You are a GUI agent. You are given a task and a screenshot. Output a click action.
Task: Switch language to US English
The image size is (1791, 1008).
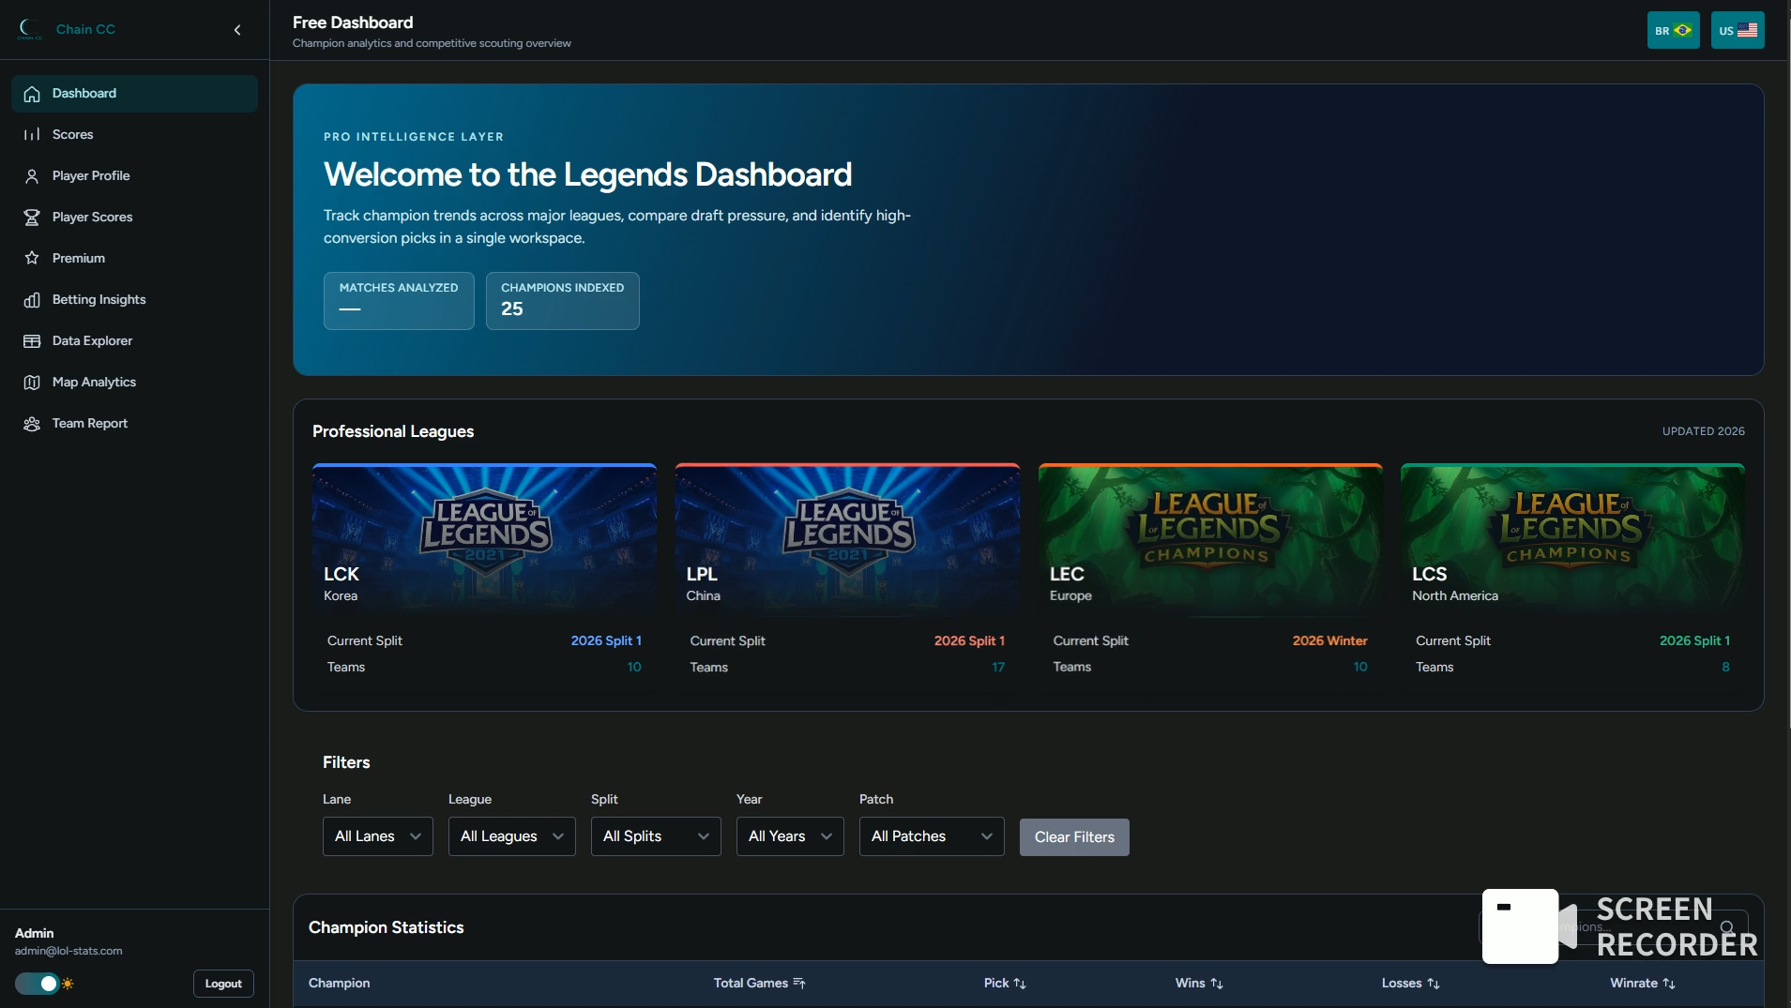click(1737, 30)
